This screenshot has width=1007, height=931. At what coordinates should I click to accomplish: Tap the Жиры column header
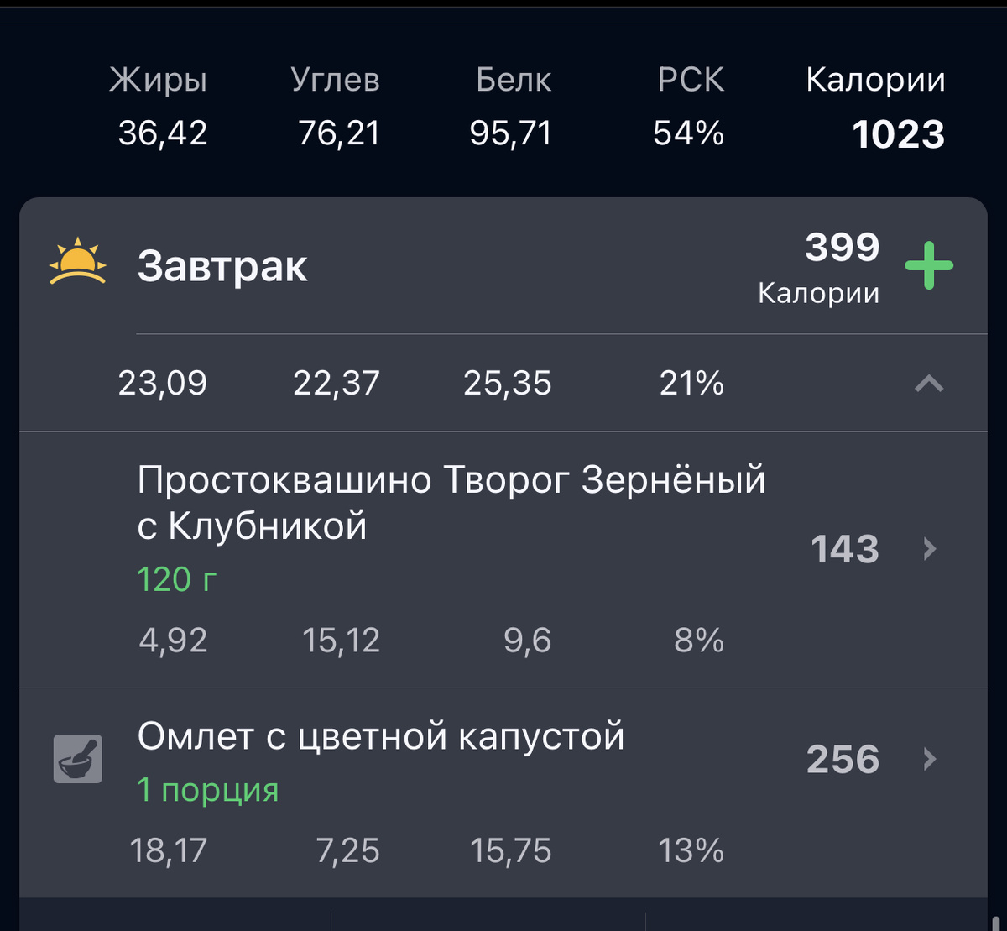tap(159, 80)
